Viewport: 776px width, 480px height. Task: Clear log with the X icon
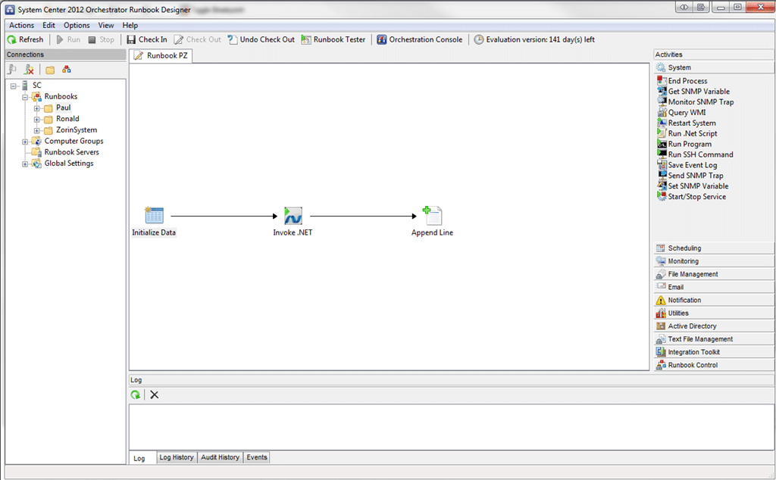point(155,394)
